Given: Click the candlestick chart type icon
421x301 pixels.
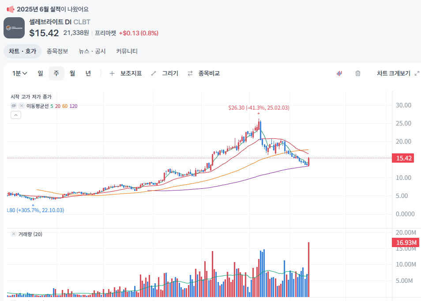Looking at the screenshot, I should tap(339, 73).
